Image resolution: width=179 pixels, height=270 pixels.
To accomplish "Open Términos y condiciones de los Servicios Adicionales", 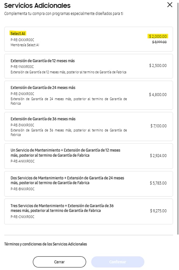I will tap(45, 244).
